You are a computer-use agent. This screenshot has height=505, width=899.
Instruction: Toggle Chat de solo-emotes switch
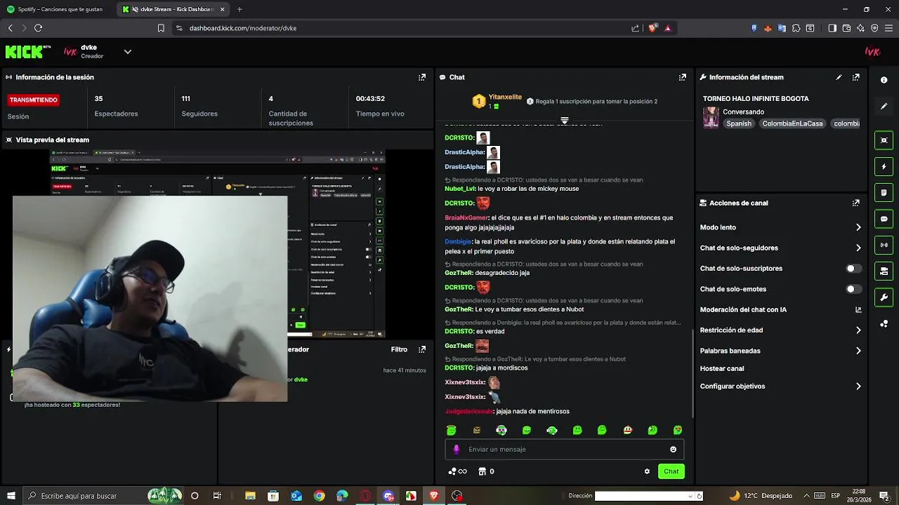pos(853,289)
